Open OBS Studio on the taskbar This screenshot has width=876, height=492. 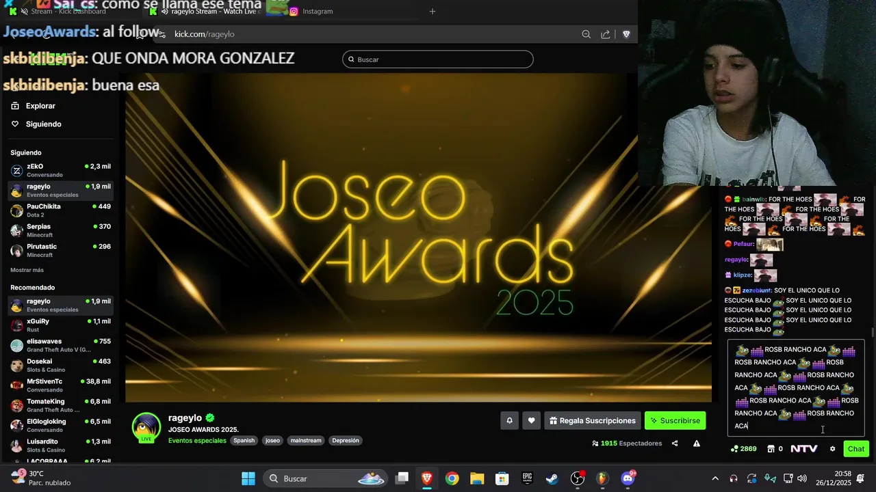pyautogui.click(x=578, y=478)
